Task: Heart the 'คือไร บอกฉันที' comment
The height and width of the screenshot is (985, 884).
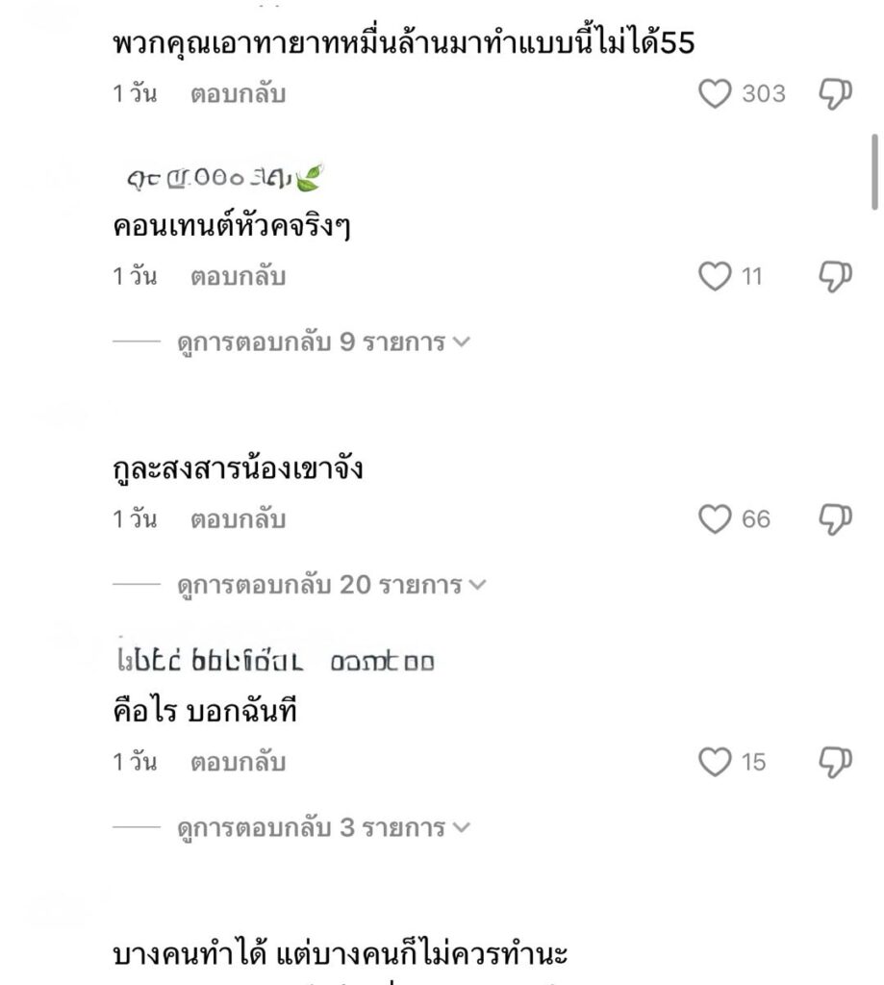Action: tap(715, 763)
